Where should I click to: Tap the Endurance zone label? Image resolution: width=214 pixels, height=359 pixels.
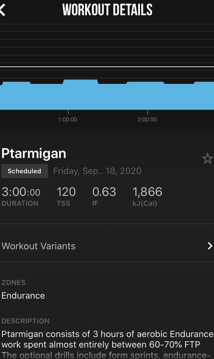pos(23,295)
